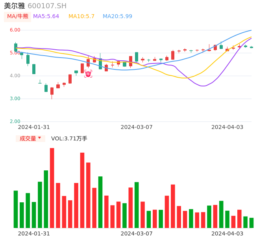Viewport: 270px width, 239px height.
Task: Click the pink bull marker icon on chart
Action: coord(88,74)
